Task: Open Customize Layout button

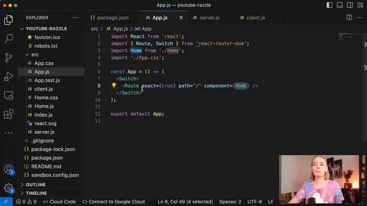Action: 360,5
